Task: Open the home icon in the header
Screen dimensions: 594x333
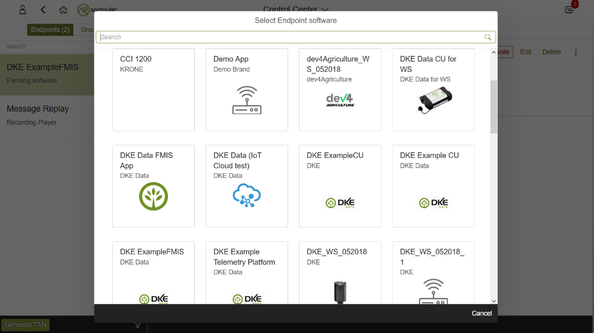Action: pyautogui.click(x=63, y=10)
